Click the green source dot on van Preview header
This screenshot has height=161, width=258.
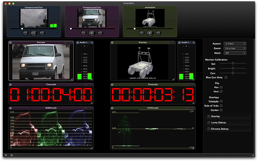[66, 43]
